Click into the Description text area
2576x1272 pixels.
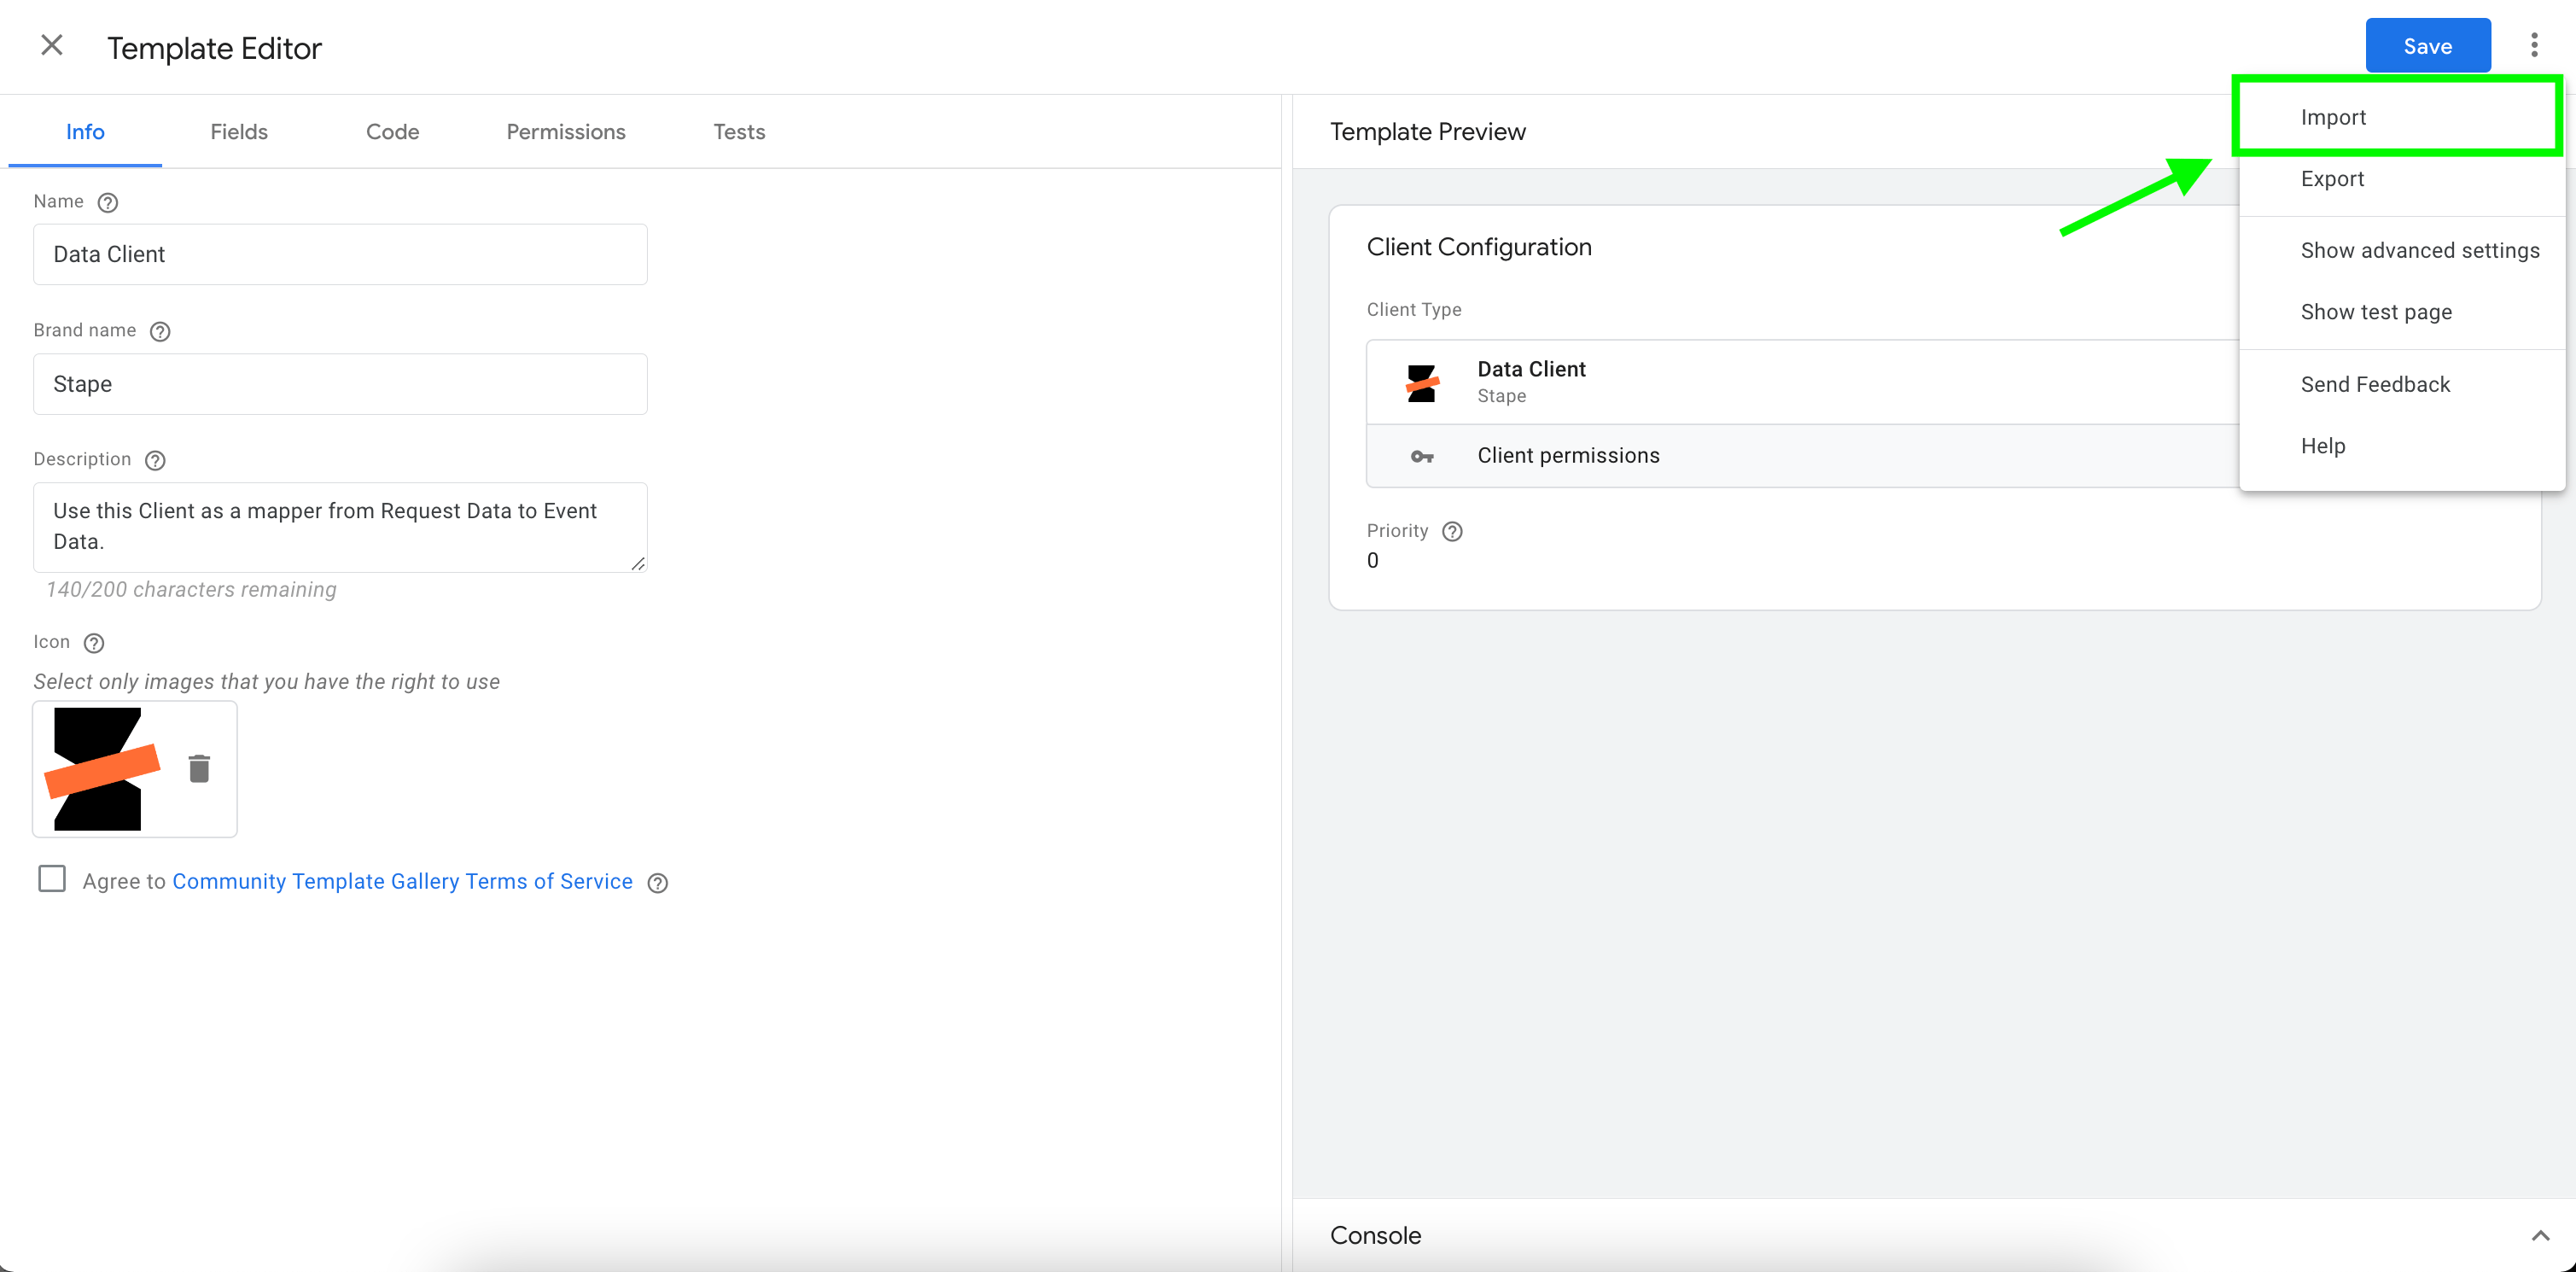(x=340, y=527)
